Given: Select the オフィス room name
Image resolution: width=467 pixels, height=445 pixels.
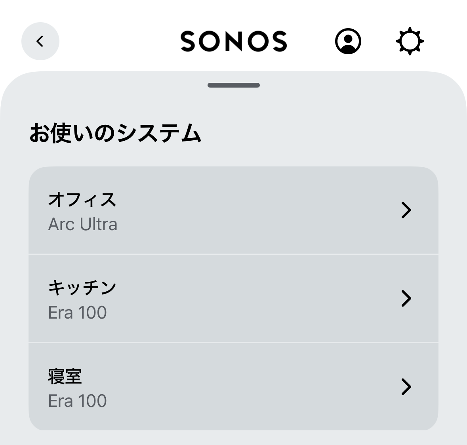Looking at the screenshot, I should (82, 199).
